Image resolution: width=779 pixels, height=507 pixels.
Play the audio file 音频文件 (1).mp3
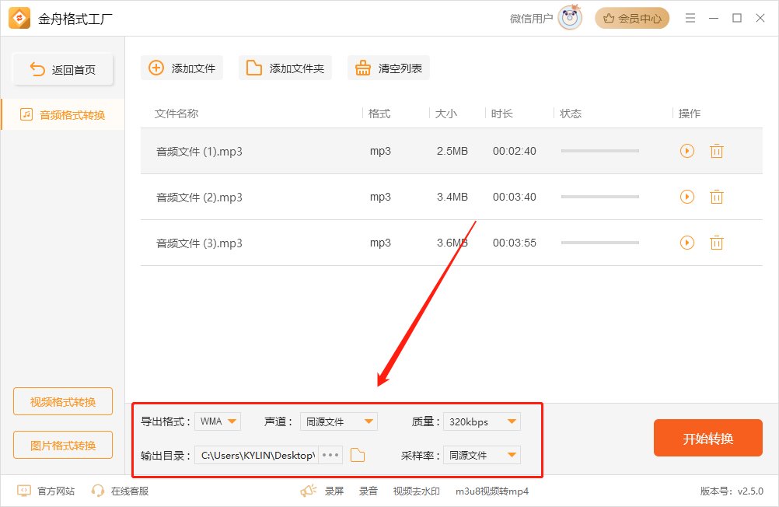[686, 151]
